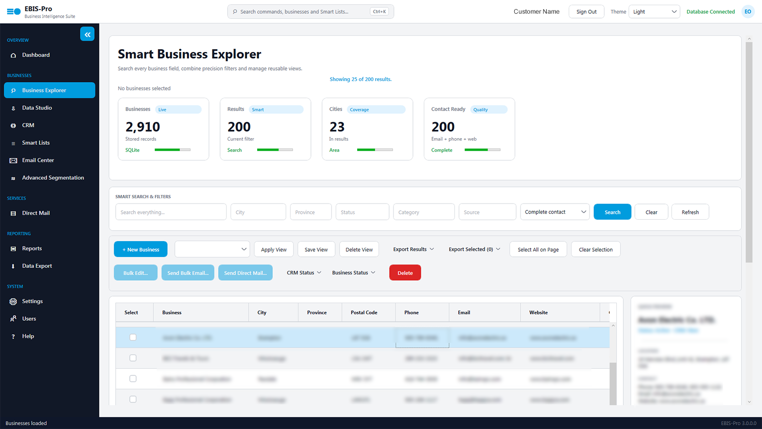Screen dimensions: 762x429
Task: Open the Theme dropdown set to Light
Action: click(x=654, y=11)
